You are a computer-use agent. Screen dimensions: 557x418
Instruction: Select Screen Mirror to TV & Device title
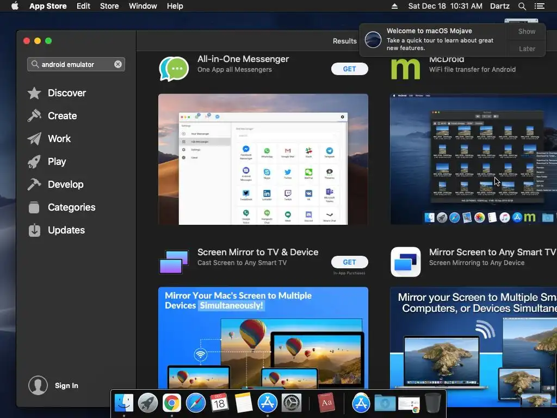pos(258,252)
